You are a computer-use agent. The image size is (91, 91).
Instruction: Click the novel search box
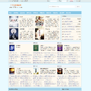click(x=62, y=7)
